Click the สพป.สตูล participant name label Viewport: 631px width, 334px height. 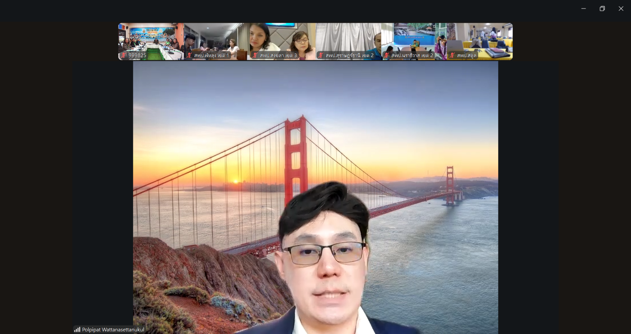pyautogui.click(x=467, y=55)
